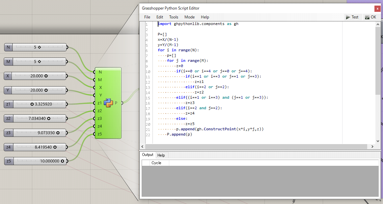
Task: Click the z1 input on Python component
Action: [99, 103]
